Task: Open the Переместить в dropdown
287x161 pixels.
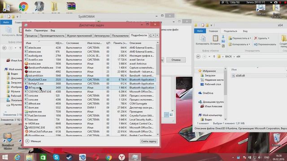Action: click(x=239, y=38)
